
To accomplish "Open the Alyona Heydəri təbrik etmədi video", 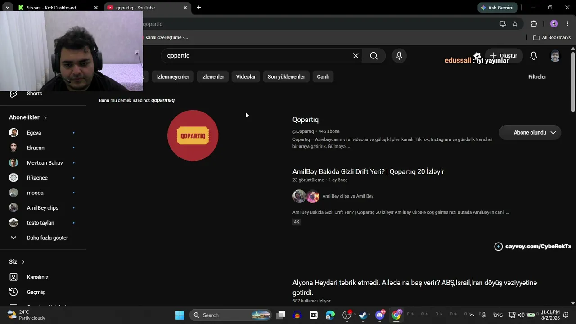I will coord(415,288).
